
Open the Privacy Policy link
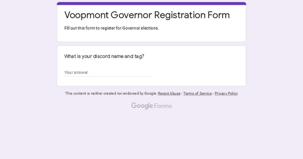coord(226,93)
